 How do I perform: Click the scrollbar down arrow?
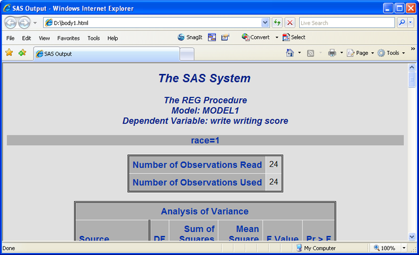point(412,236)
